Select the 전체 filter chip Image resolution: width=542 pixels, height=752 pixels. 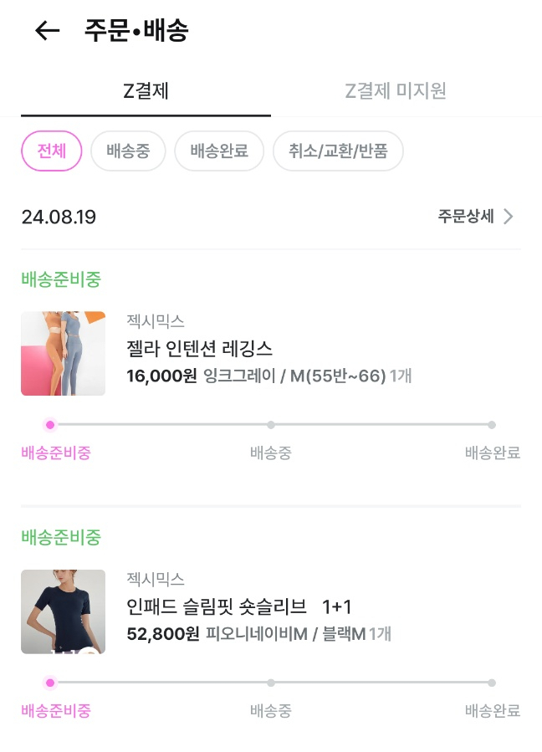click(51, 151)
